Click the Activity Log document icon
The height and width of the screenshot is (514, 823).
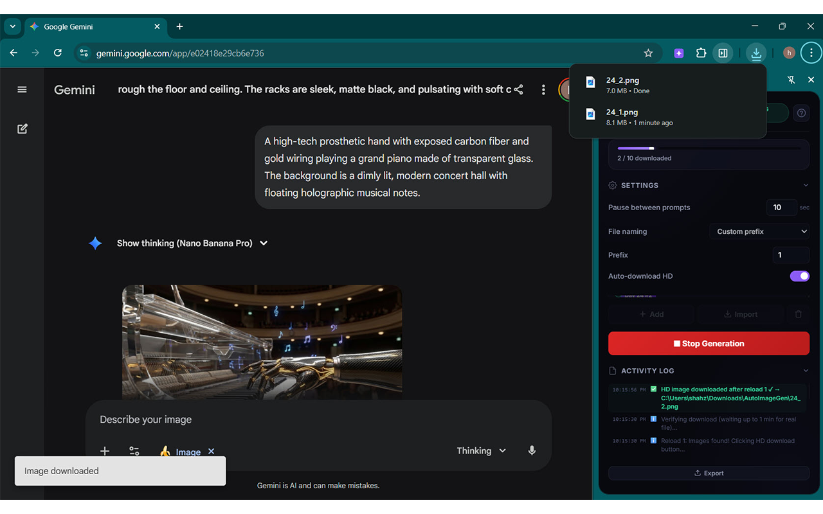(x=613, y=371)
